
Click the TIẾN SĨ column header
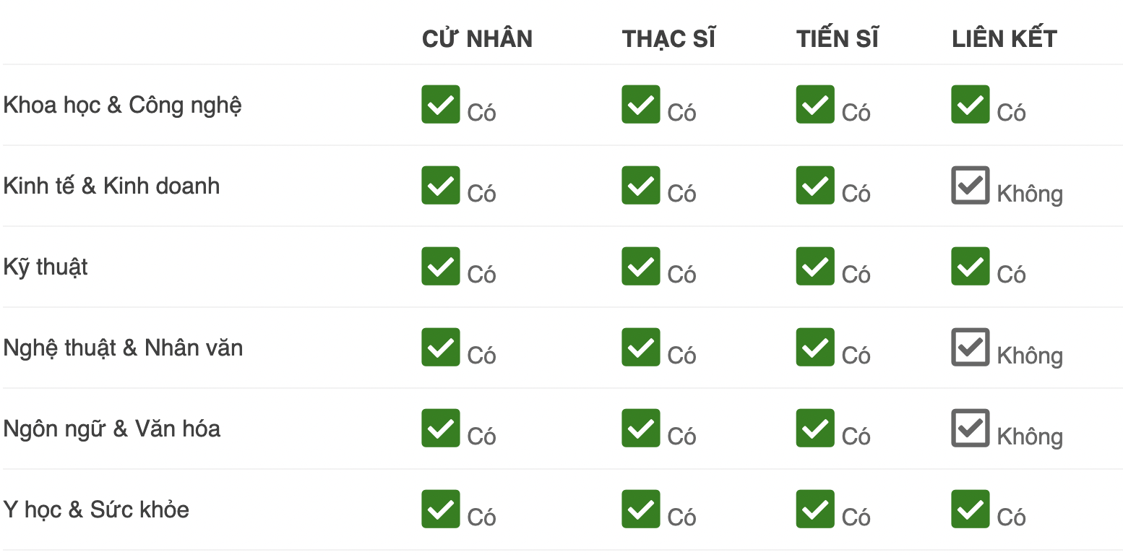pos(838,39)
